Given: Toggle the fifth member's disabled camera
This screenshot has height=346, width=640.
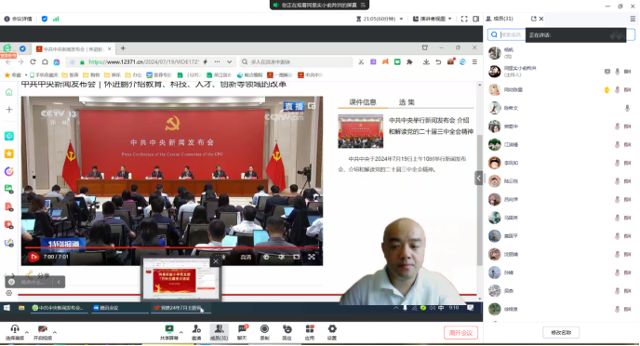Looking at the screenshot, I should click(x=628, y=126).
